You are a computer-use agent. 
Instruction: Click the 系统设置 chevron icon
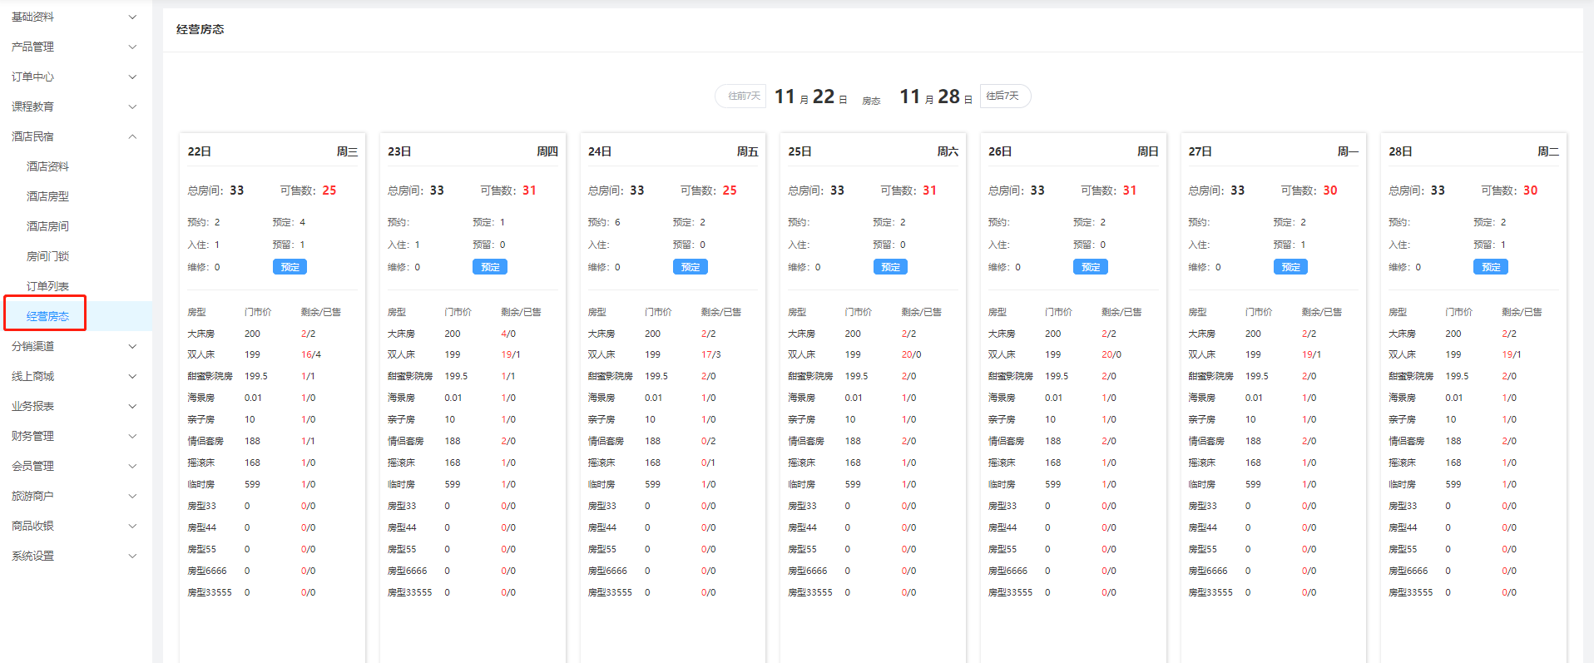132,556
